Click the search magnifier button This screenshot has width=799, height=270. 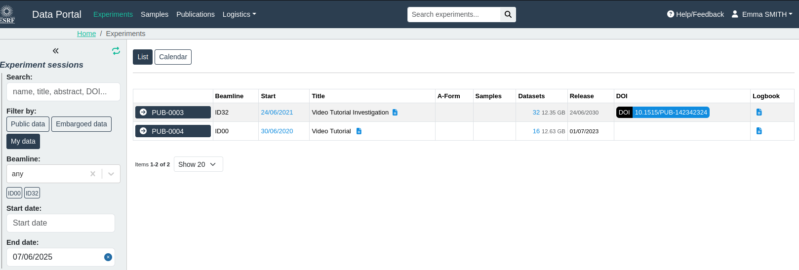[508, 14]
